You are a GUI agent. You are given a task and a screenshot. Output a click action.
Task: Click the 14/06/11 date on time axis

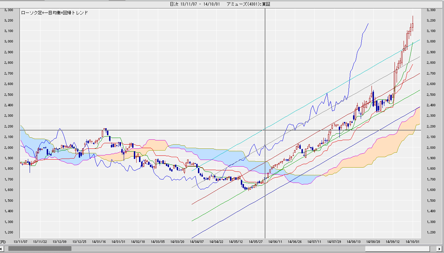point(275,241)
